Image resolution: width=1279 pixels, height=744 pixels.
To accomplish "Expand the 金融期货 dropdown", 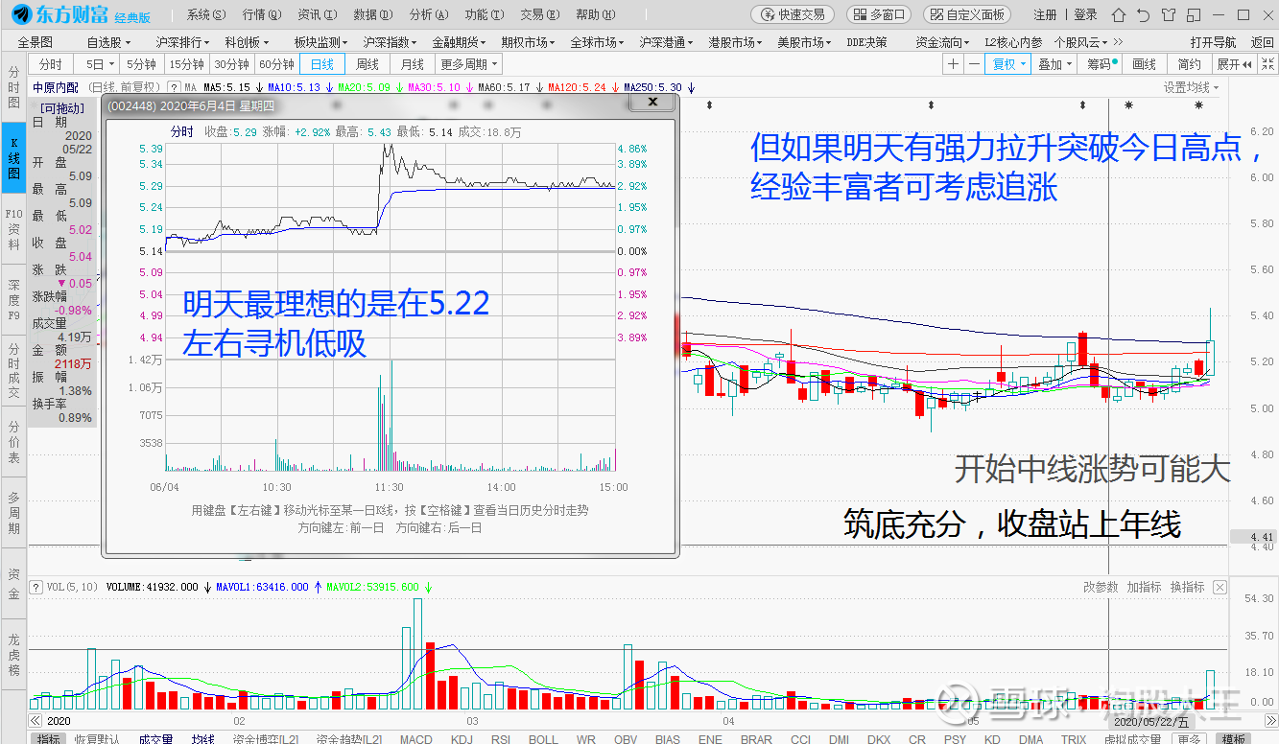I will coord(461,42).
